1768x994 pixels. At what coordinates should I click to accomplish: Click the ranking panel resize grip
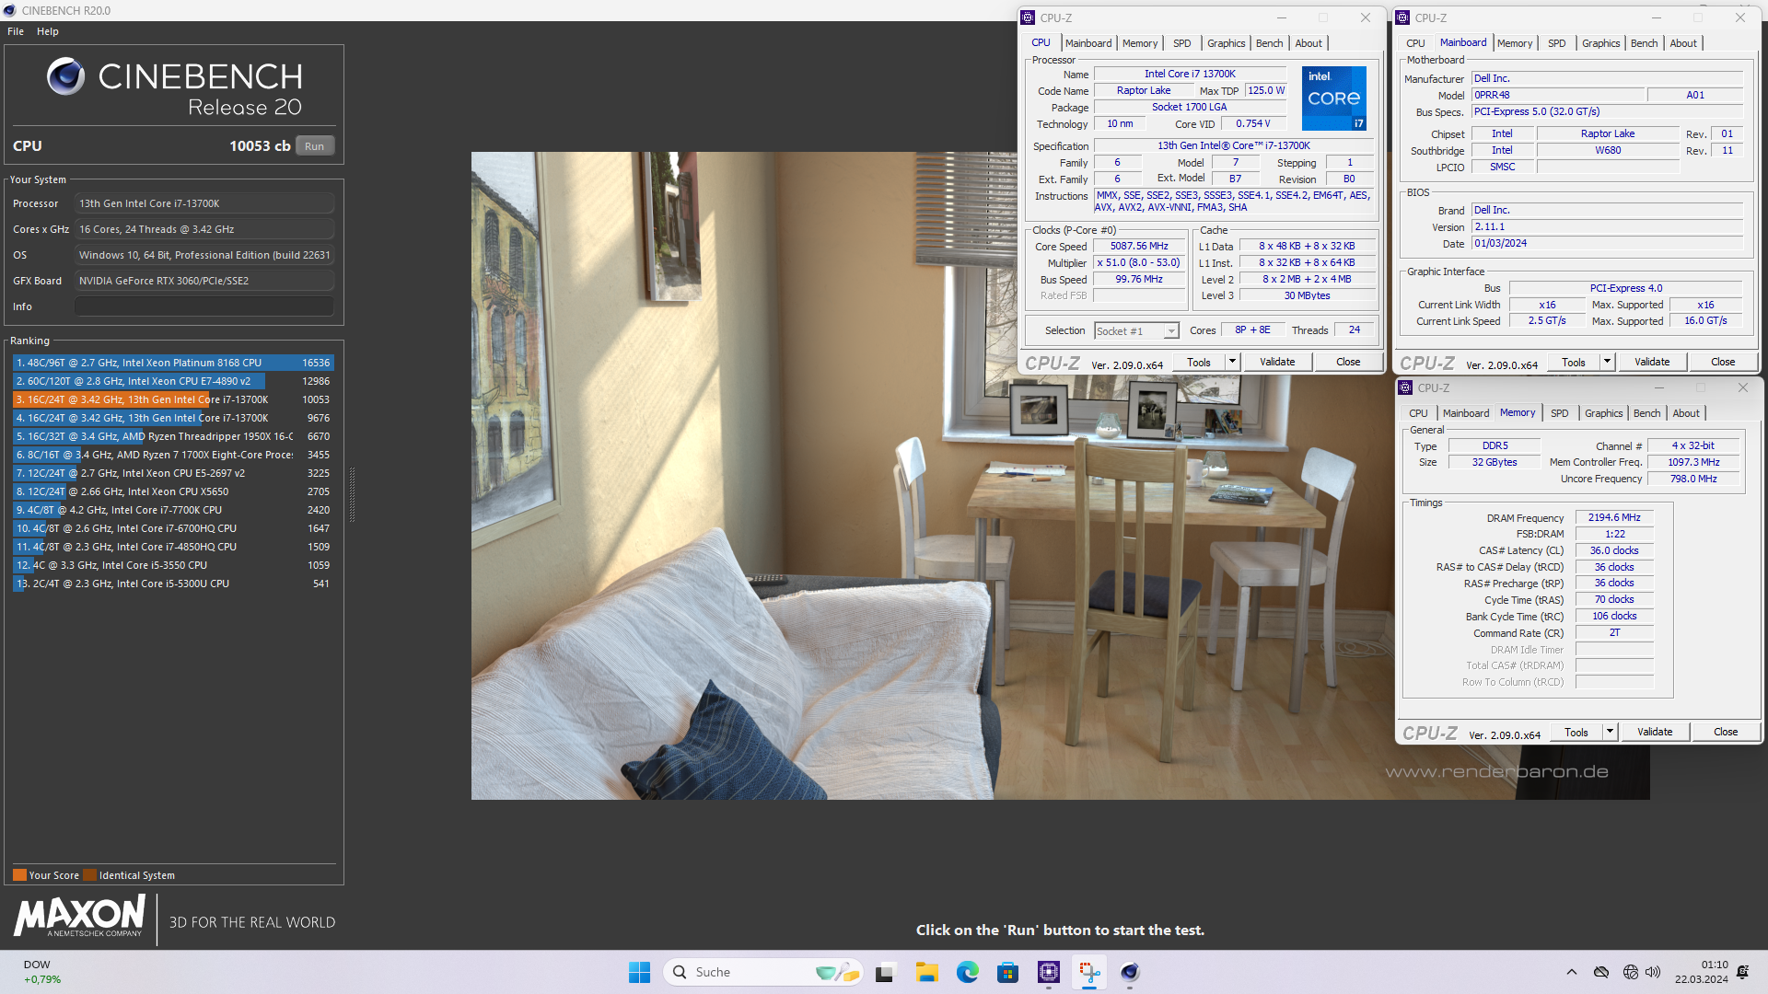[x=352, y=494]
